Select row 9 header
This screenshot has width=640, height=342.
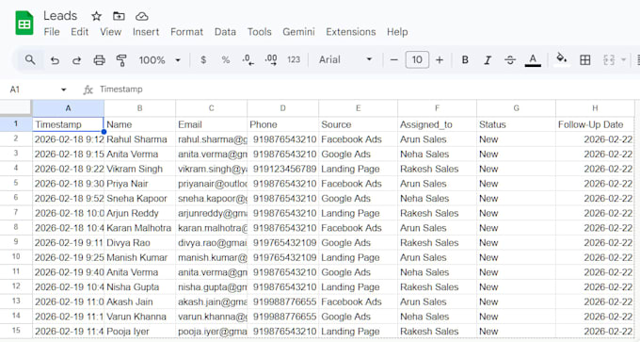pos(16,242)
